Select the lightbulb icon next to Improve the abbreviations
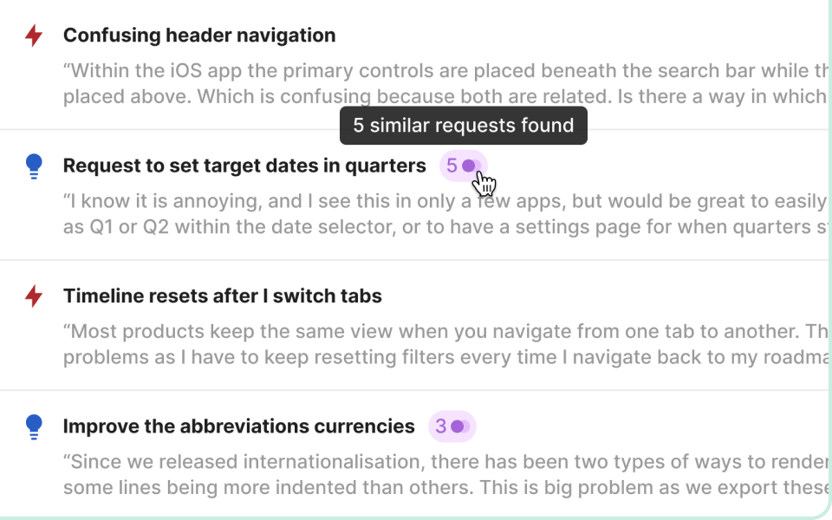Screen dimensions: 832x520 pyautogui.click(x=34, y=426)
